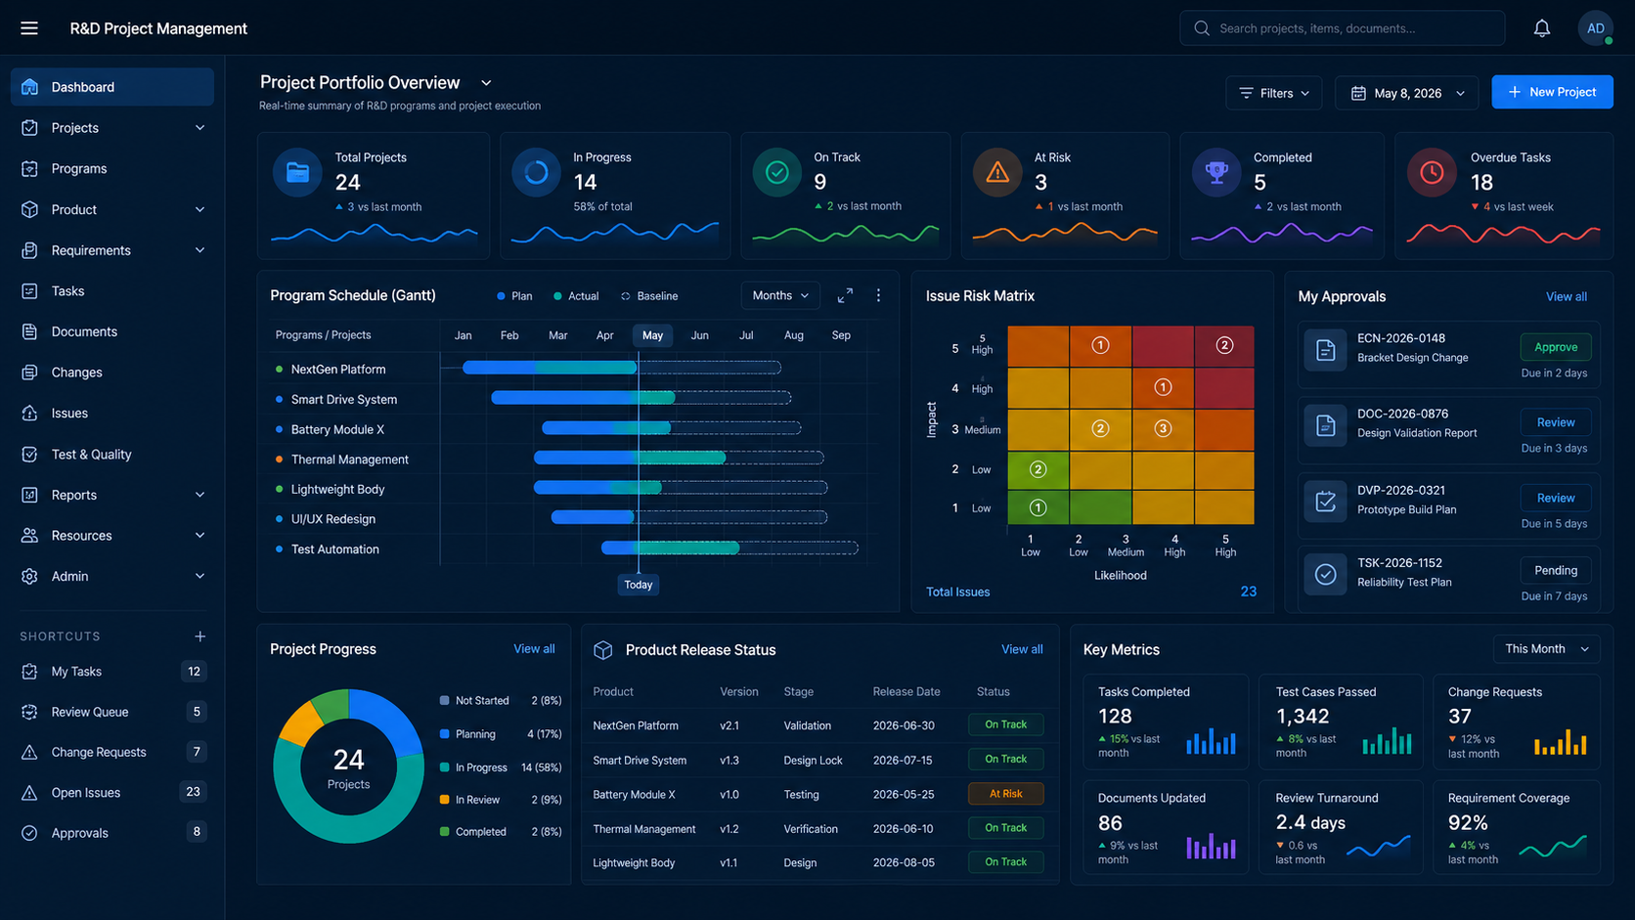Click the At Risk warning triangle icon
The width and height of the screenshot is (1635, 920).
997,173
